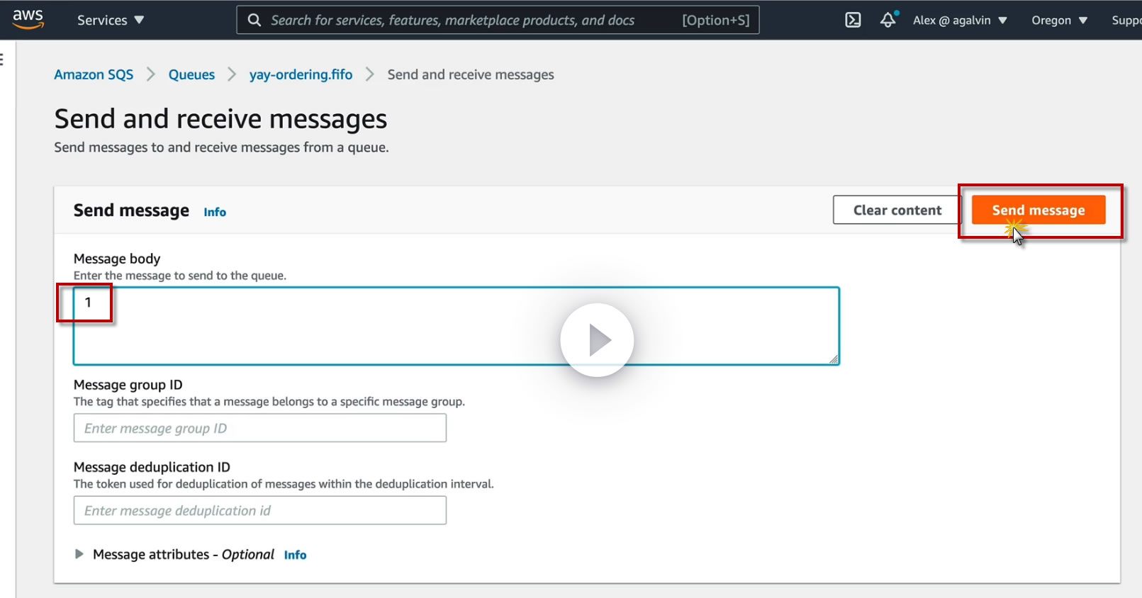Go to Queues breadcrumb
The width and height of the screenshot is (1142, 598).
point(191,74)
